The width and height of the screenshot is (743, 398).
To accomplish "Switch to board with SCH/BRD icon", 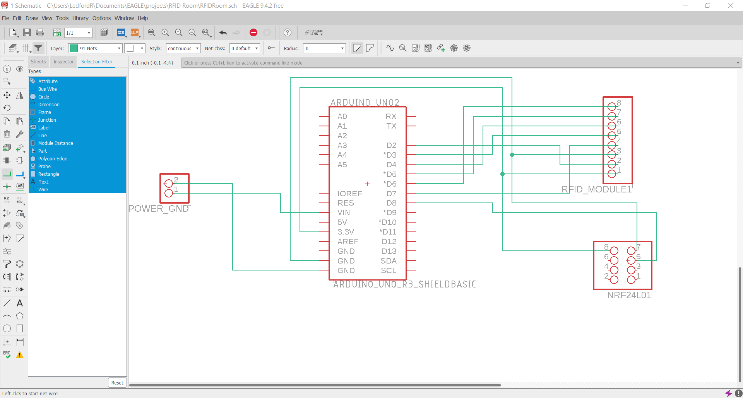I will click(x=57, y=32).
